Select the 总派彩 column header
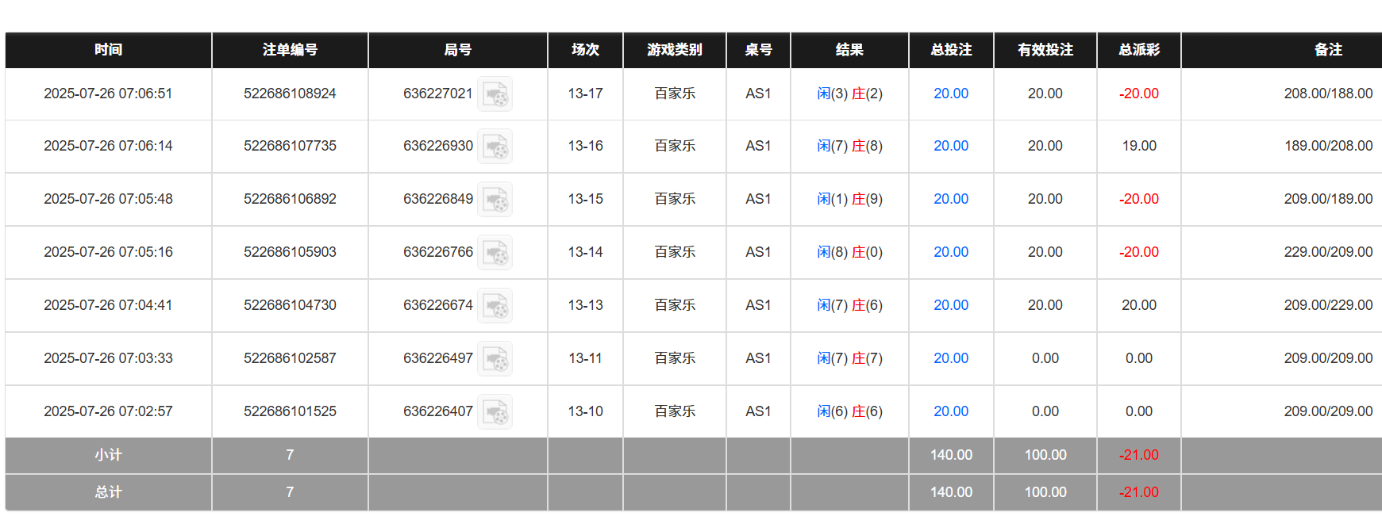The width and height of the screenshot is (1382, 516). (1138, 50)
